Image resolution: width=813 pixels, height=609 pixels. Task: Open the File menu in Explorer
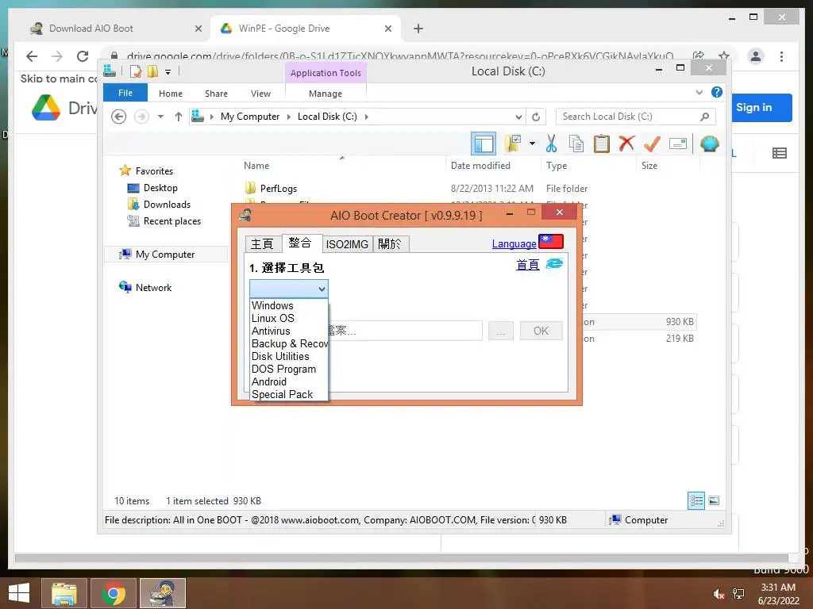pyautogui.click(x=125, y=93)
